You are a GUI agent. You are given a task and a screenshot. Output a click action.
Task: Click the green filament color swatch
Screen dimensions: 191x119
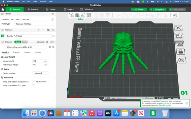tap(2, 36)
